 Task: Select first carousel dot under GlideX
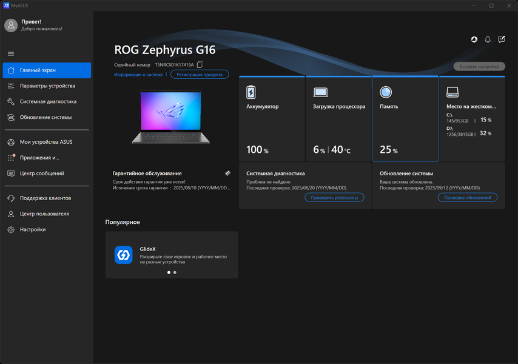point(169,272)
